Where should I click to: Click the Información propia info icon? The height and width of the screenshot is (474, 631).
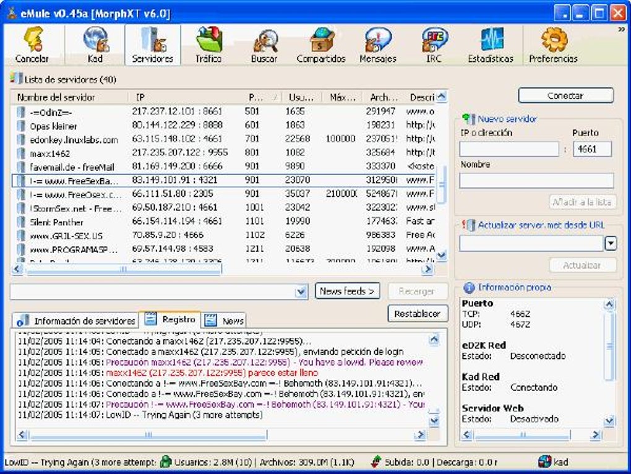(x=469, y=288)
